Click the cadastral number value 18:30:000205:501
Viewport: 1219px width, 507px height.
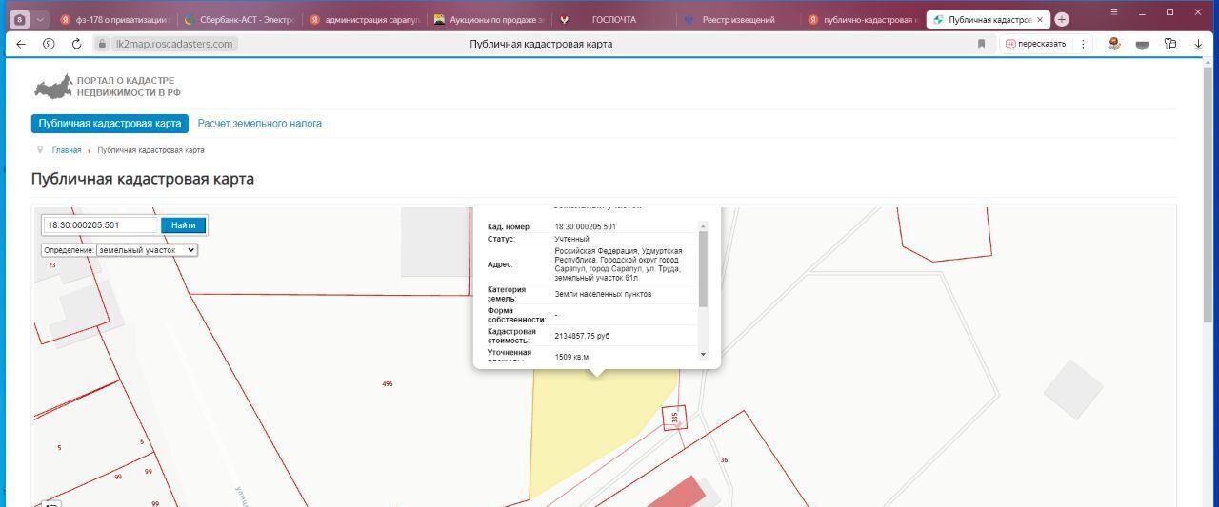tap(585, 227)
